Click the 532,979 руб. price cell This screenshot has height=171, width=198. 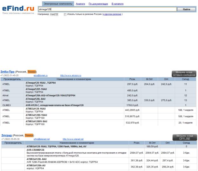pyautogui.click(x=132, y=123)
